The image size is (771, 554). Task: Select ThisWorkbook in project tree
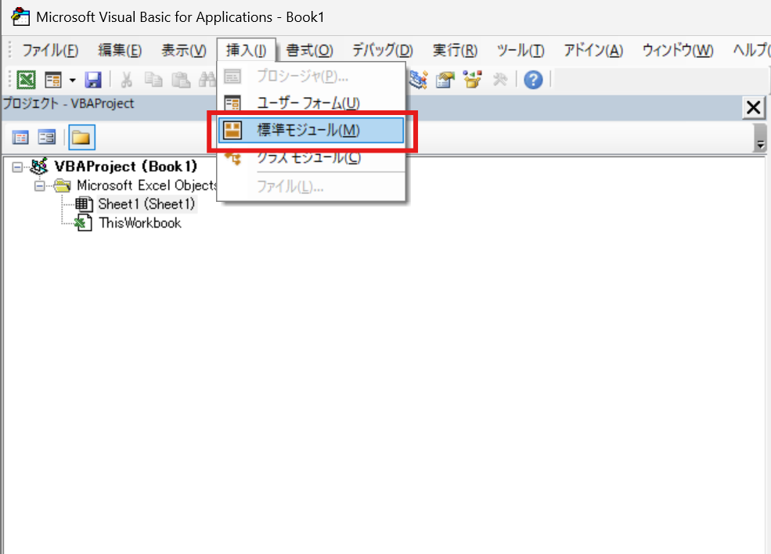coord(140,223)
